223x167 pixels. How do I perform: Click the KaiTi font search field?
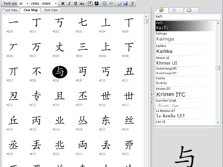[187, 17]
